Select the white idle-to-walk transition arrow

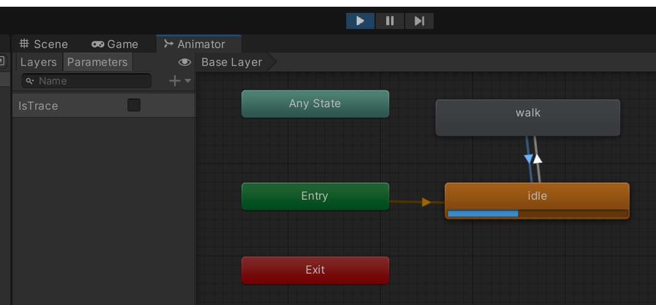point(538,158)
